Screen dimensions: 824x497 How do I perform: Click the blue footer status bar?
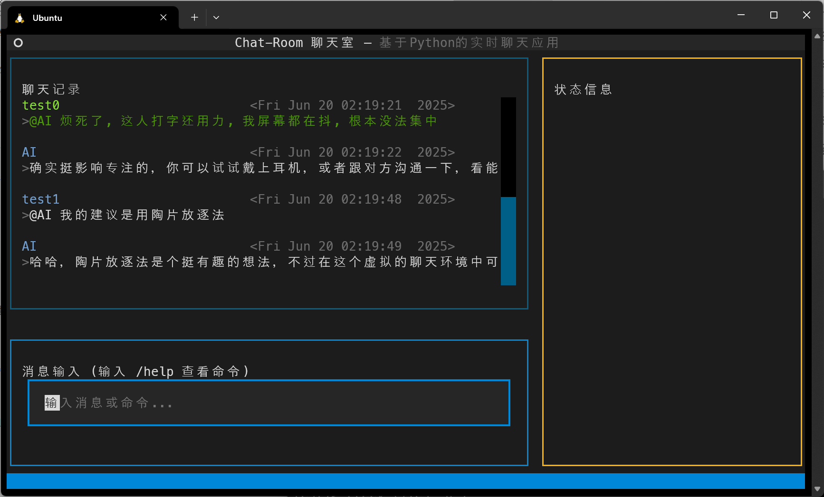[406, 481]
